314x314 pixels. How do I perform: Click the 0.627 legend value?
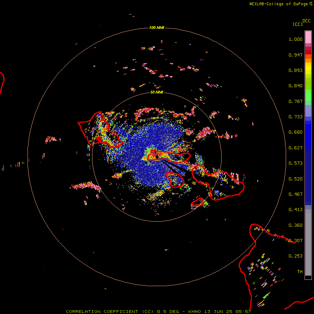[x=296, y=148]
